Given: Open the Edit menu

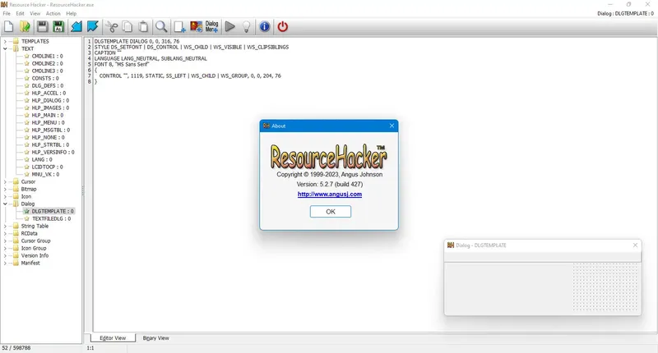Looking at the screenshot, I should 20,13.
